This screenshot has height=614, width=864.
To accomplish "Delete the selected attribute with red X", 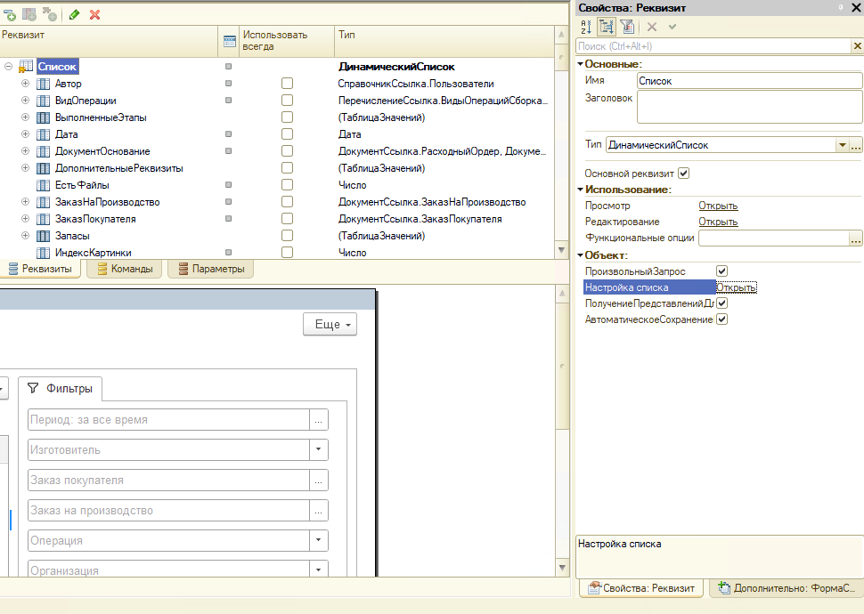I will click(x=94, y=15).
